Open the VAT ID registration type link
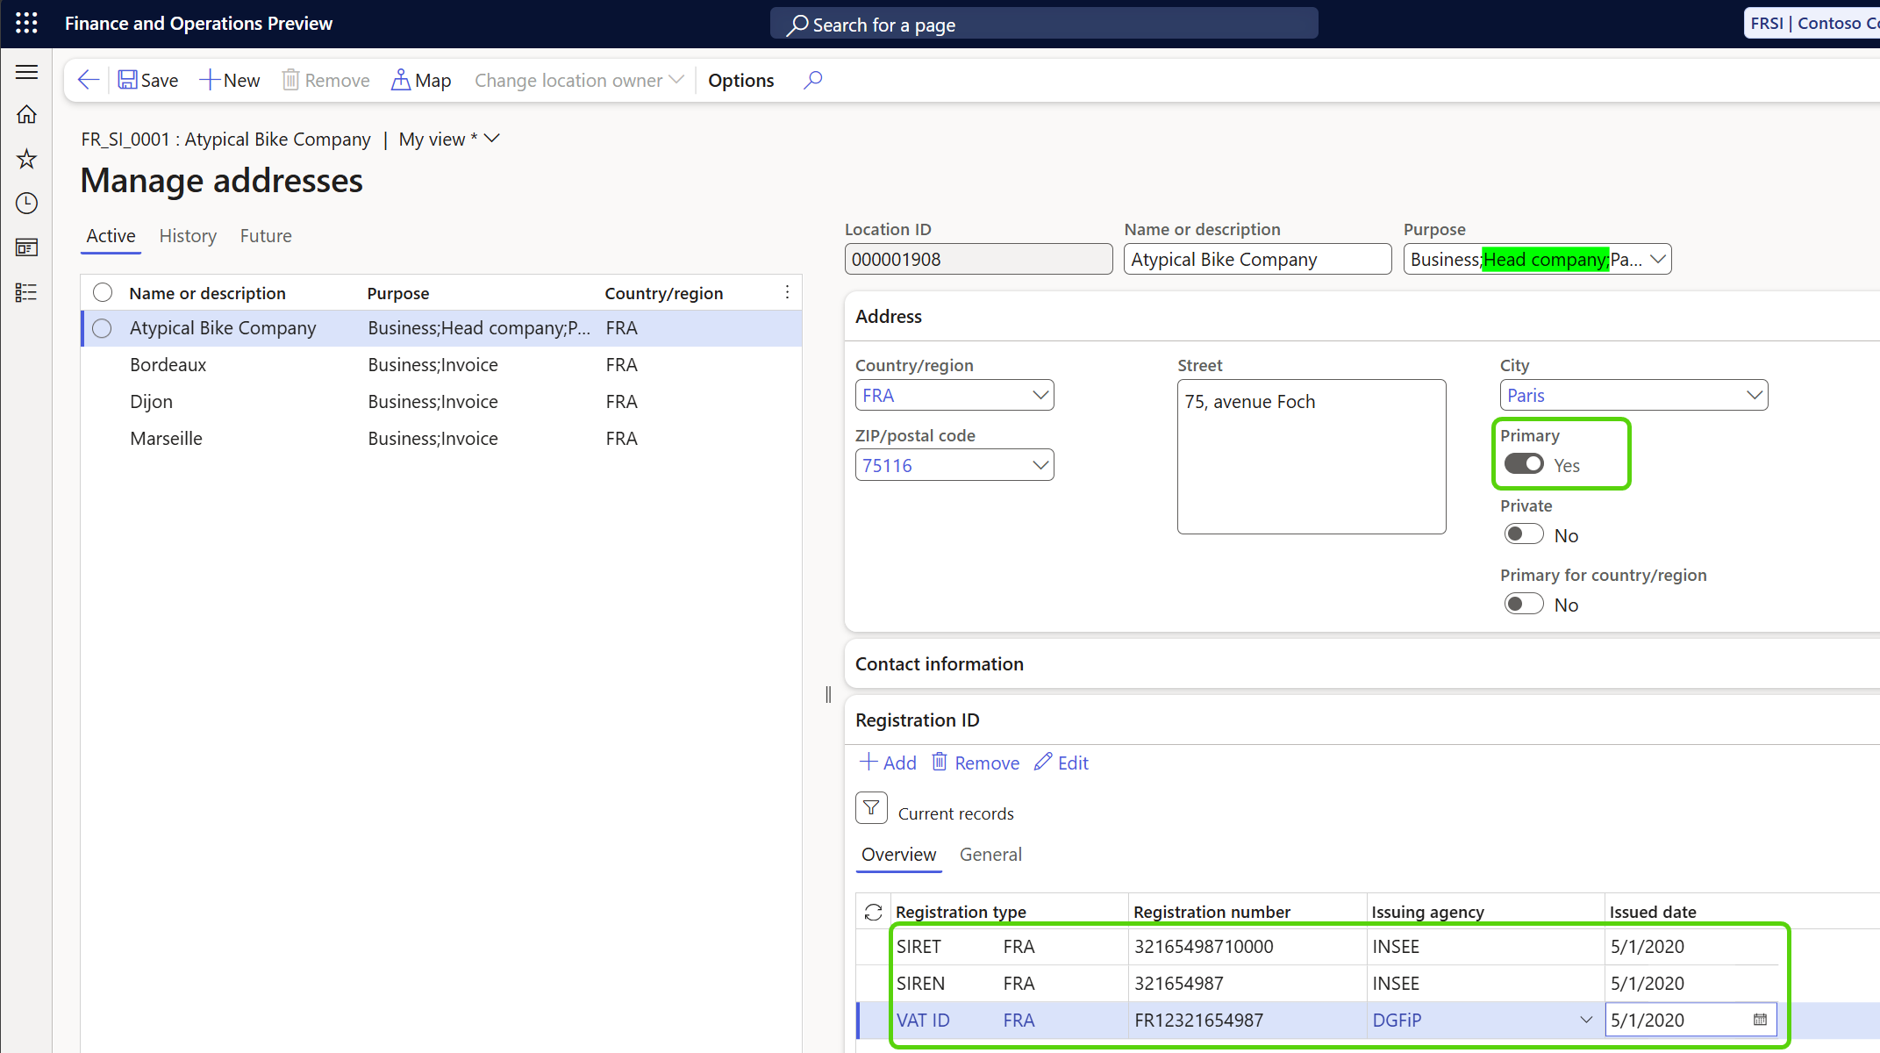The image size is (1880, 1053). pyautogui.click(x=923, y=1021)
